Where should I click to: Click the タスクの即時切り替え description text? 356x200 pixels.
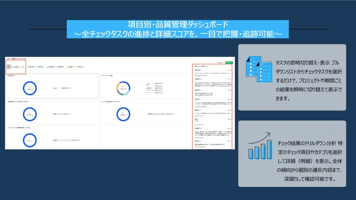pyautogui.click(x=309, y=80)
